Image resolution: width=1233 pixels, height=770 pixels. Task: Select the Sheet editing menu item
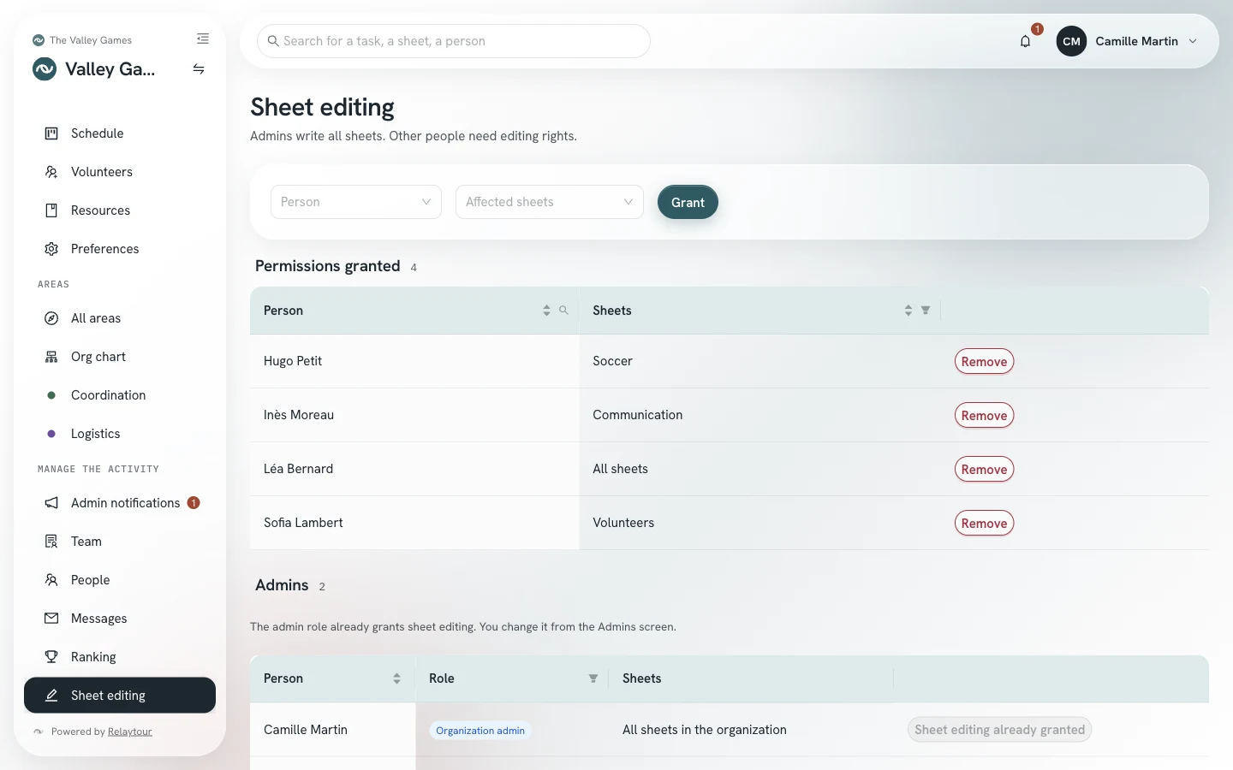[120, 696]
